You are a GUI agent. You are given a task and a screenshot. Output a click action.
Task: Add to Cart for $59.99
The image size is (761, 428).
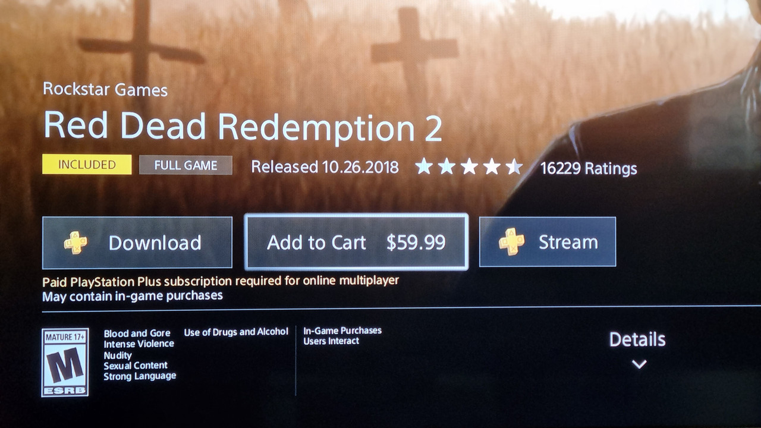pyautogui.click(x=356, y=242)
